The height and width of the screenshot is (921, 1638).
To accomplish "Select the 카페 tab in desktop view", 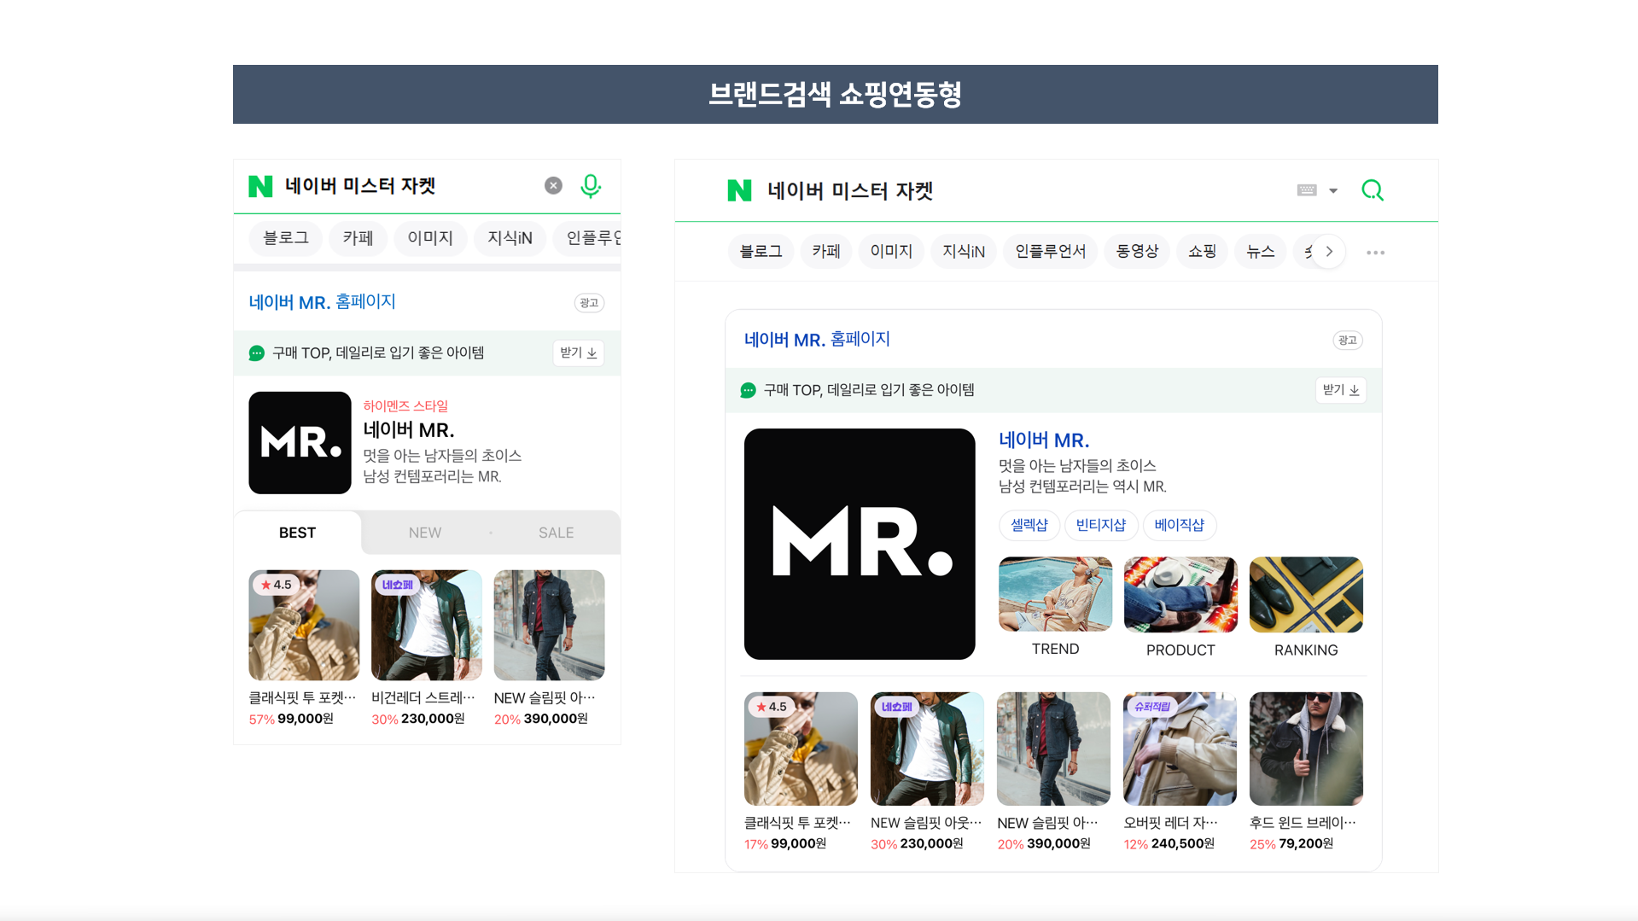I will [826, 252].
